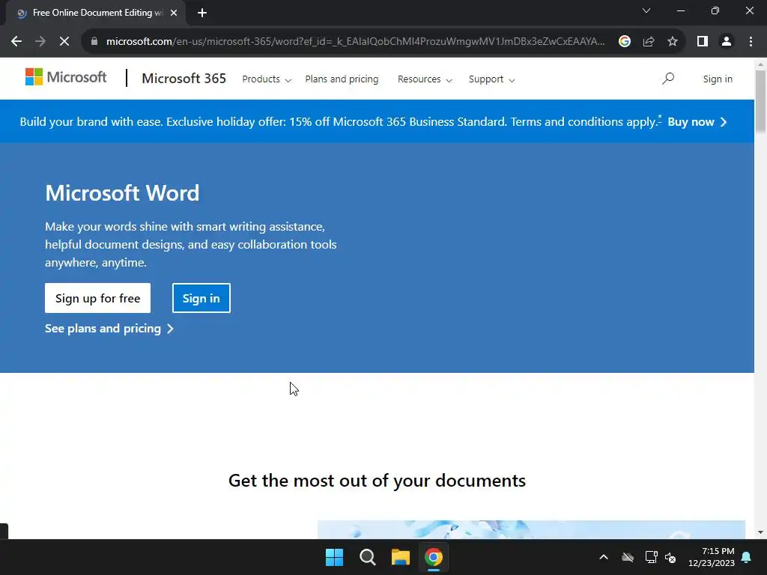Click the Chrome taskbar icon
The height and width of the screenshot is (575, 767).
[x=434, y=557]
